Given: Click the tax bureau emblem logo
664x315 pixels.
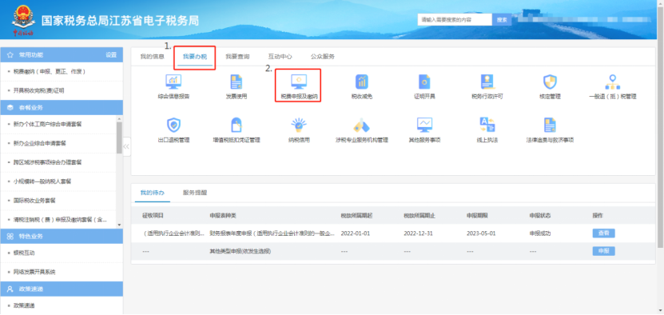Looking at the screenshot, I should pyautogui.click(x=23, y=19).
